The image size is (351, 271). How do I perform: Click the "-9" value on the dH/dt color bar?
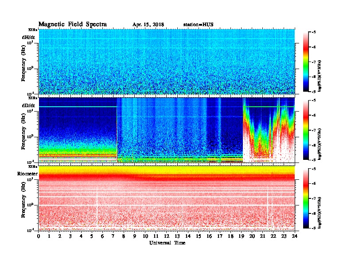click(x=313, y=92)
